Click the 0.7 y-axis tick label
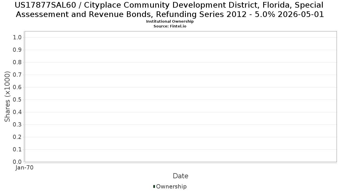 (x=17, y=75)
